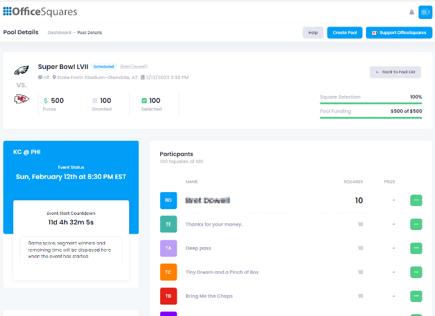
Task: Open options for Tiny Dream and a Pinch of Box
Action: pos(416,272)
